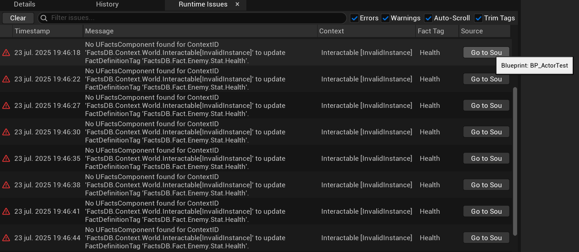Click warning icon for 19:46:30 row
This screenshot has width=579, height=252.
click(x=6, y=132)
